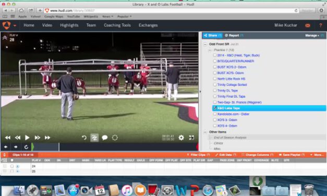Check the 2014 - X&O playlist checkbox

coord(214,55)
